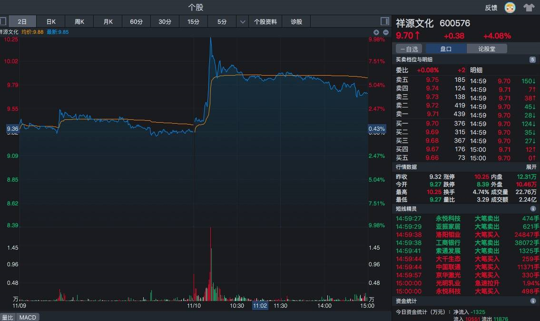
Task: Open the user avatar profile icon
Action: [x=510, y=8]
